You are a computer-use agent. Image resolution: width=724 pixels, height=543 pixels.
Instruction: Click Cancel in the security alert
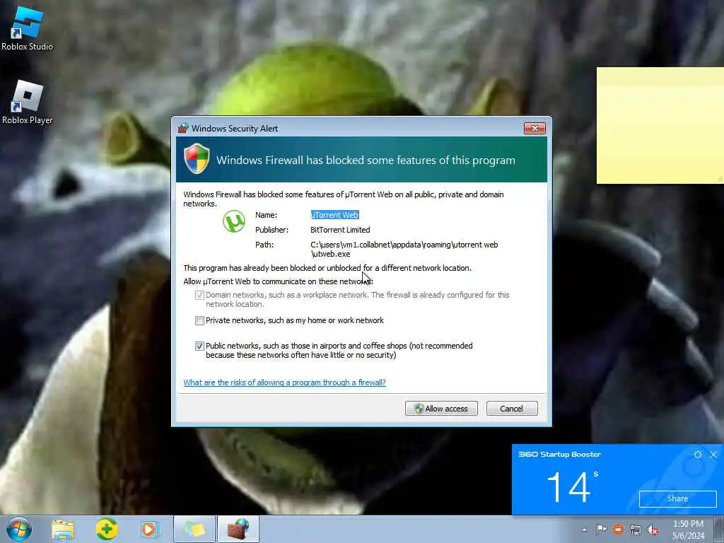pyautogui.click(x=512, y=408)
